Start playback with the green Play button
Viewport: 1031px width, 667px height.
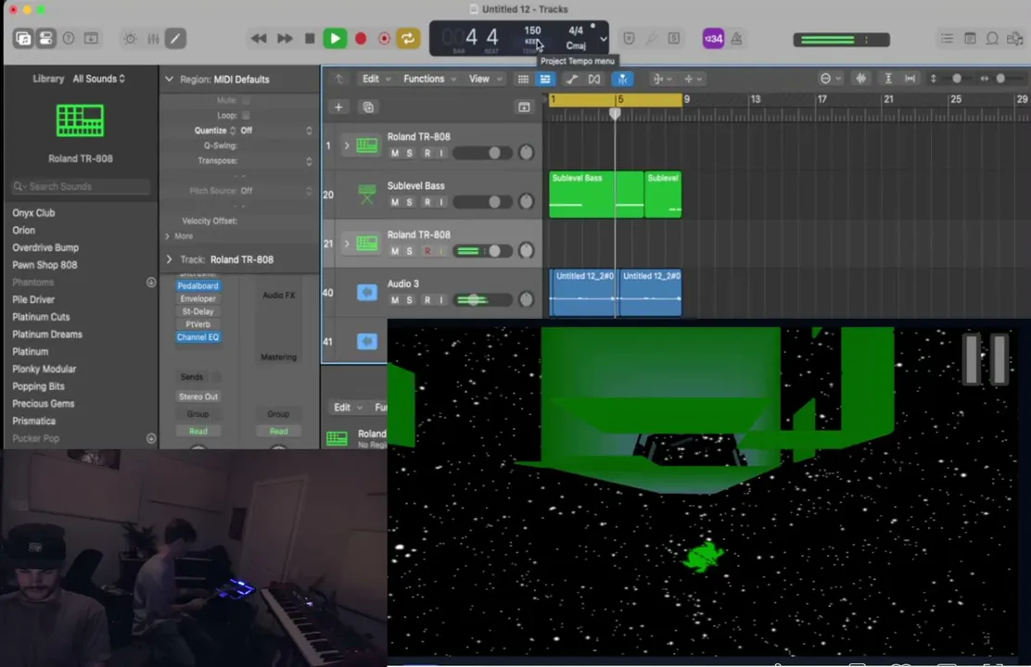pos(335,38)
